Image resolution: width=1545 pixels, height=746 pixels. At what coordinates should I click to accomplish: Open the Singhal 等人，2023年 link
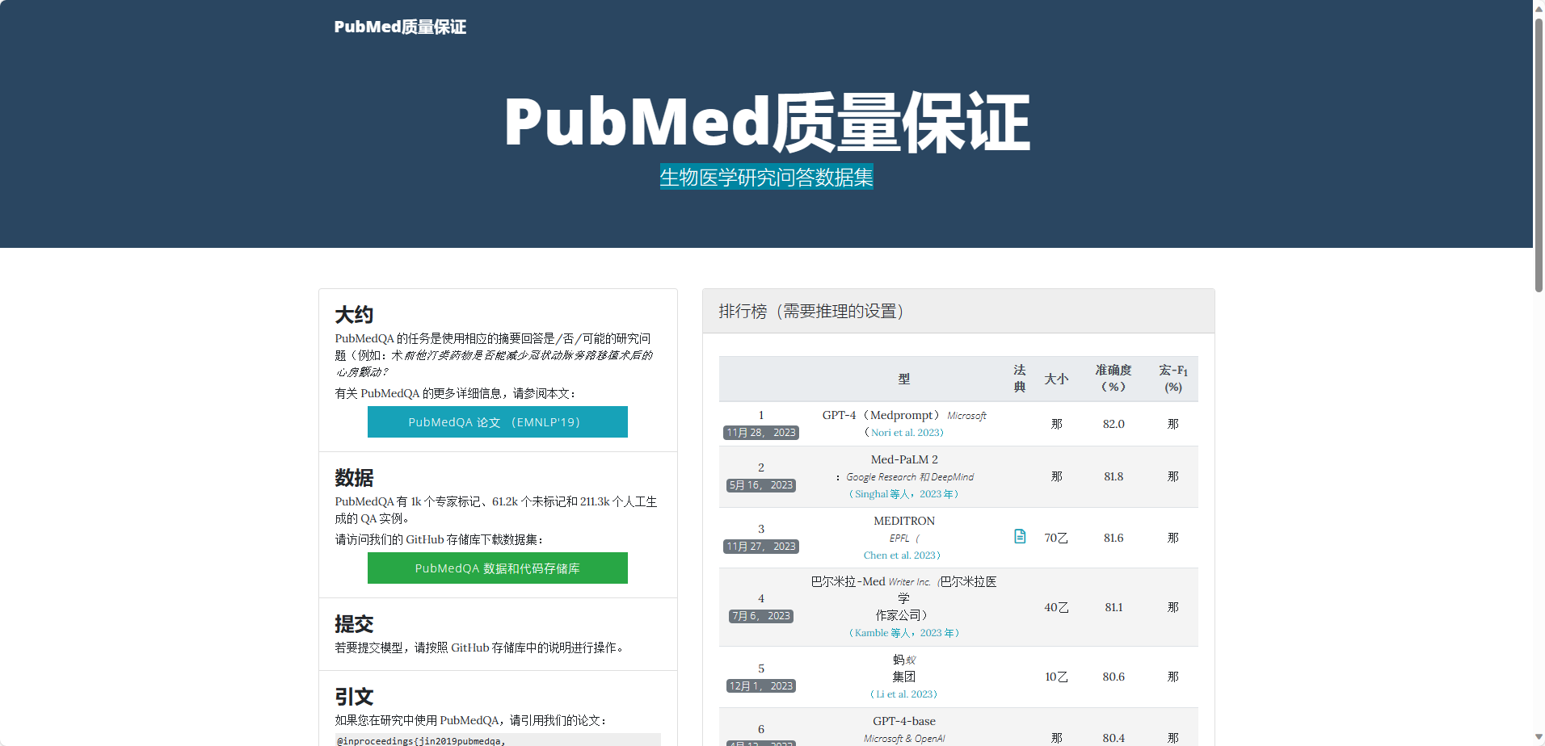click(x=903, y=493)
